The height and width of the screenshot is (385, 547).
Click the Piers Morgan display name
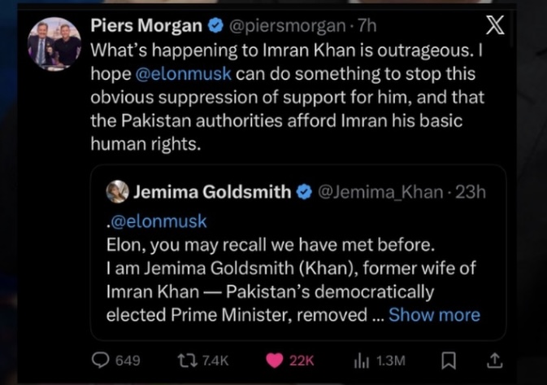[146, 25]
